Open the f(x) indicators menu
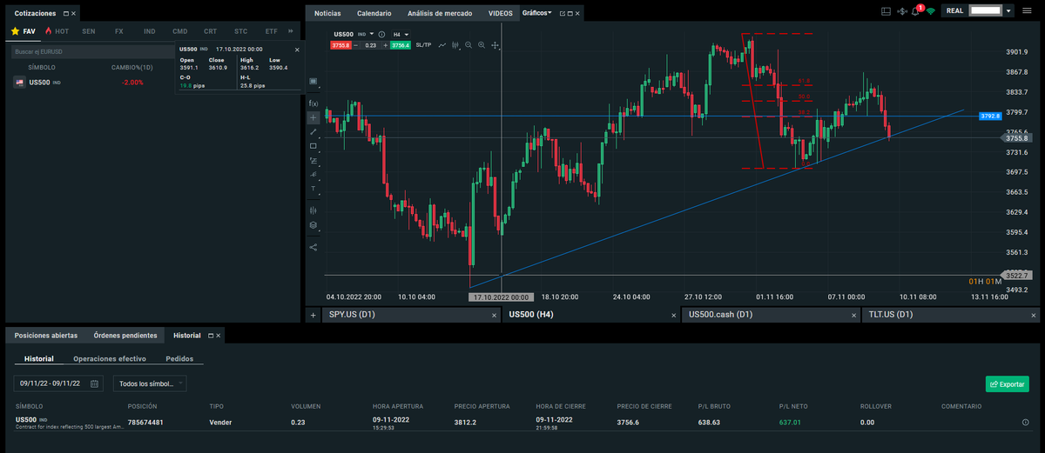 pyautogui.click(x=313, y=103)
